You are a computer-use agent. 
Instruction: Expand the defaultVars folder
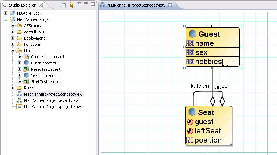pyautogui.click(x=12, y=32)
